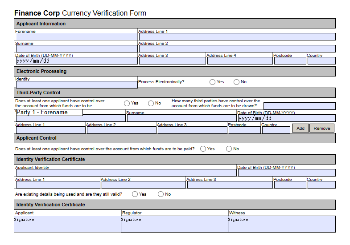Click certificate Address Line 3 field
This screenshot has height=245, width=350.
pyautogui.click(x=230, y=185)
